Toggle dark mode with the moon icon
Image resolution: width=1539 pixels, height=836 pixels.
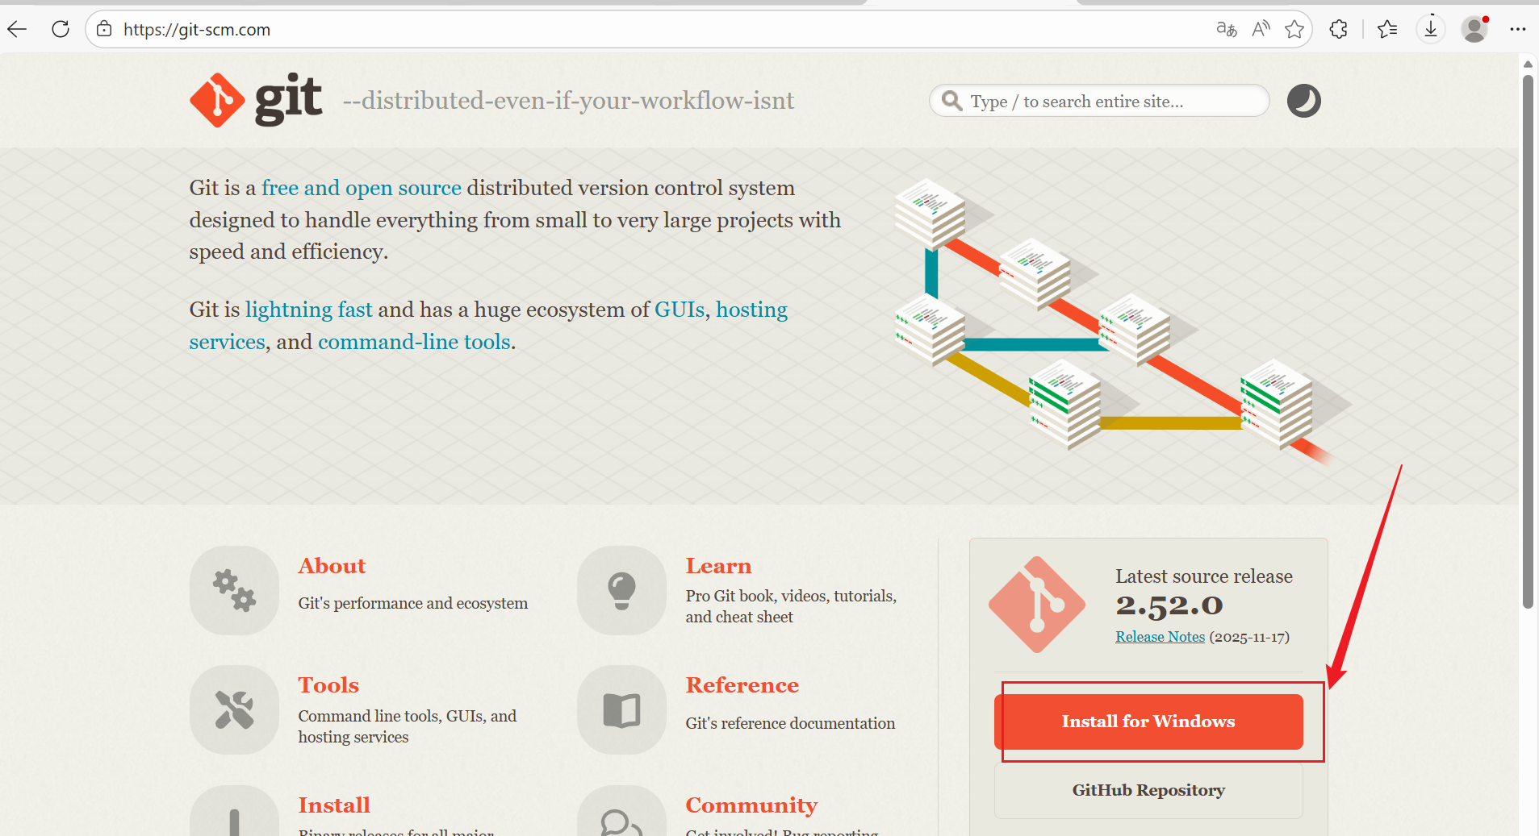(1303, 101)
